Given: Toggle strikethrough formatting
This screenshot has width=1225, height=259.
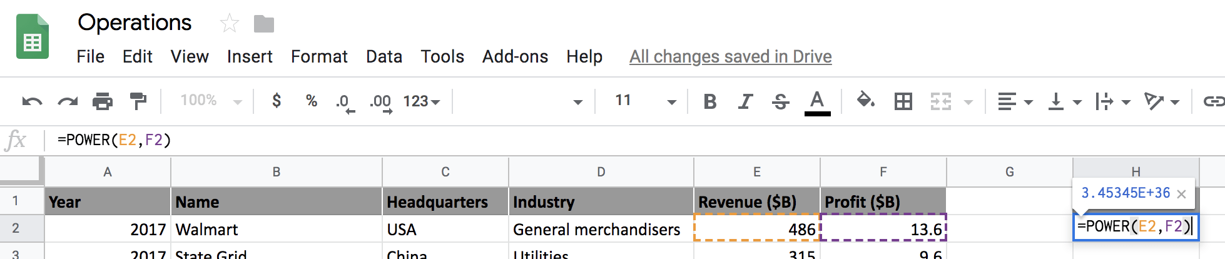Looking at the screenshot, I should pyautogui.click(x=780, y=101).
